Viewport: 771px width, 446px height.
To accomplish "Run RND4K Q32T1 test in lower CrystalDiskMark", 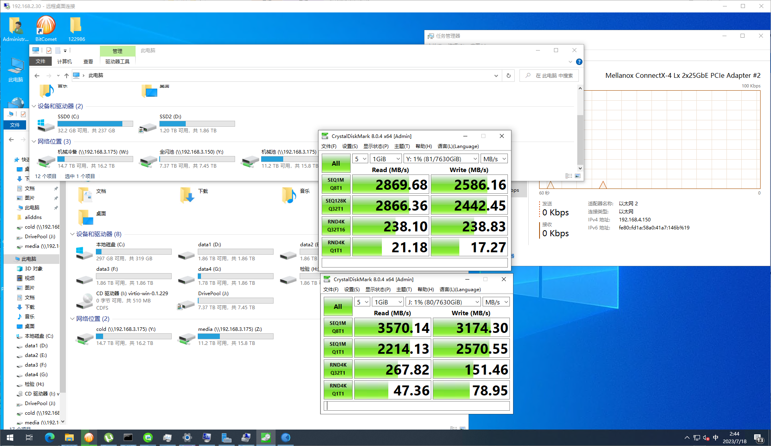I will (x=338, y=369).
